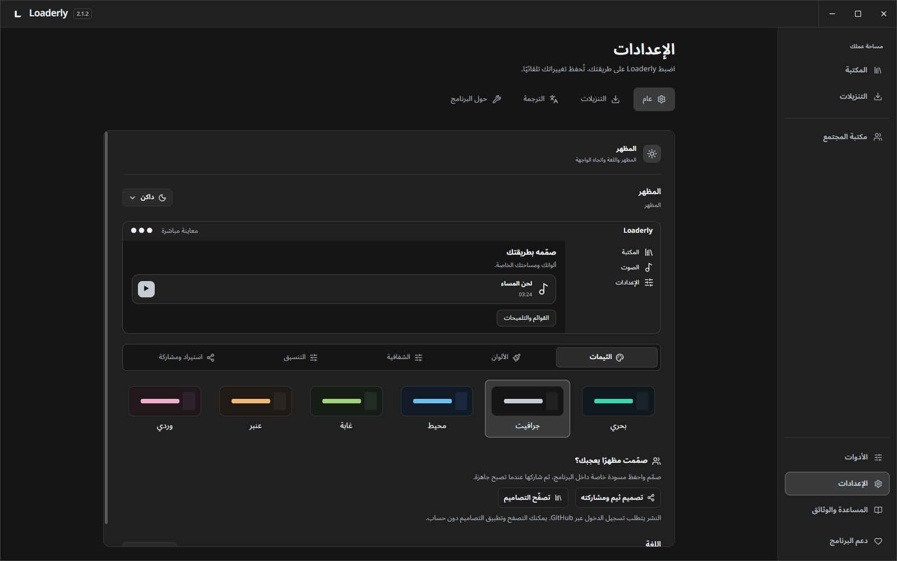This screenshot has height=561, width=897.
Task: Select the الشفافية appearance sub-tab
Action: click(x=404, y=357)
